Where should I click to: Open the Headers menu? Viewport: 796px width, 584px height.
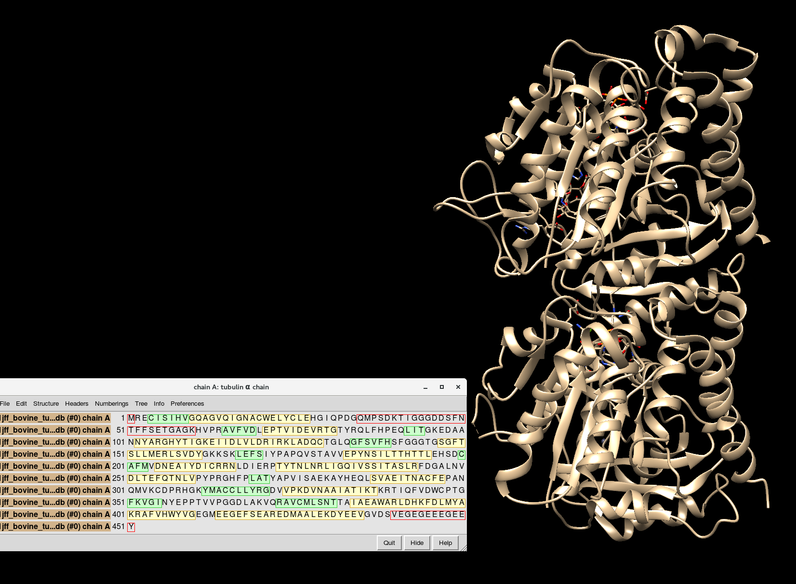(77, 404)
